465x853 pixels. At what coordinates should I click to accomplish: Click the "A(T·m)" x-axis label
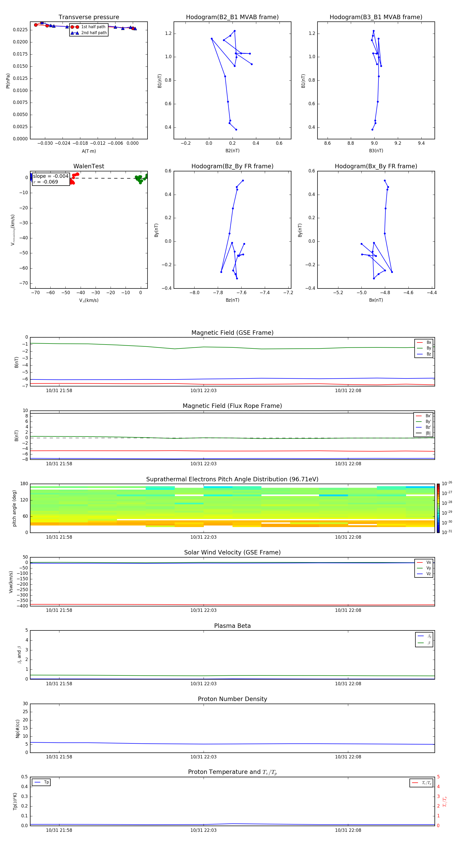[x=89, y=151]
